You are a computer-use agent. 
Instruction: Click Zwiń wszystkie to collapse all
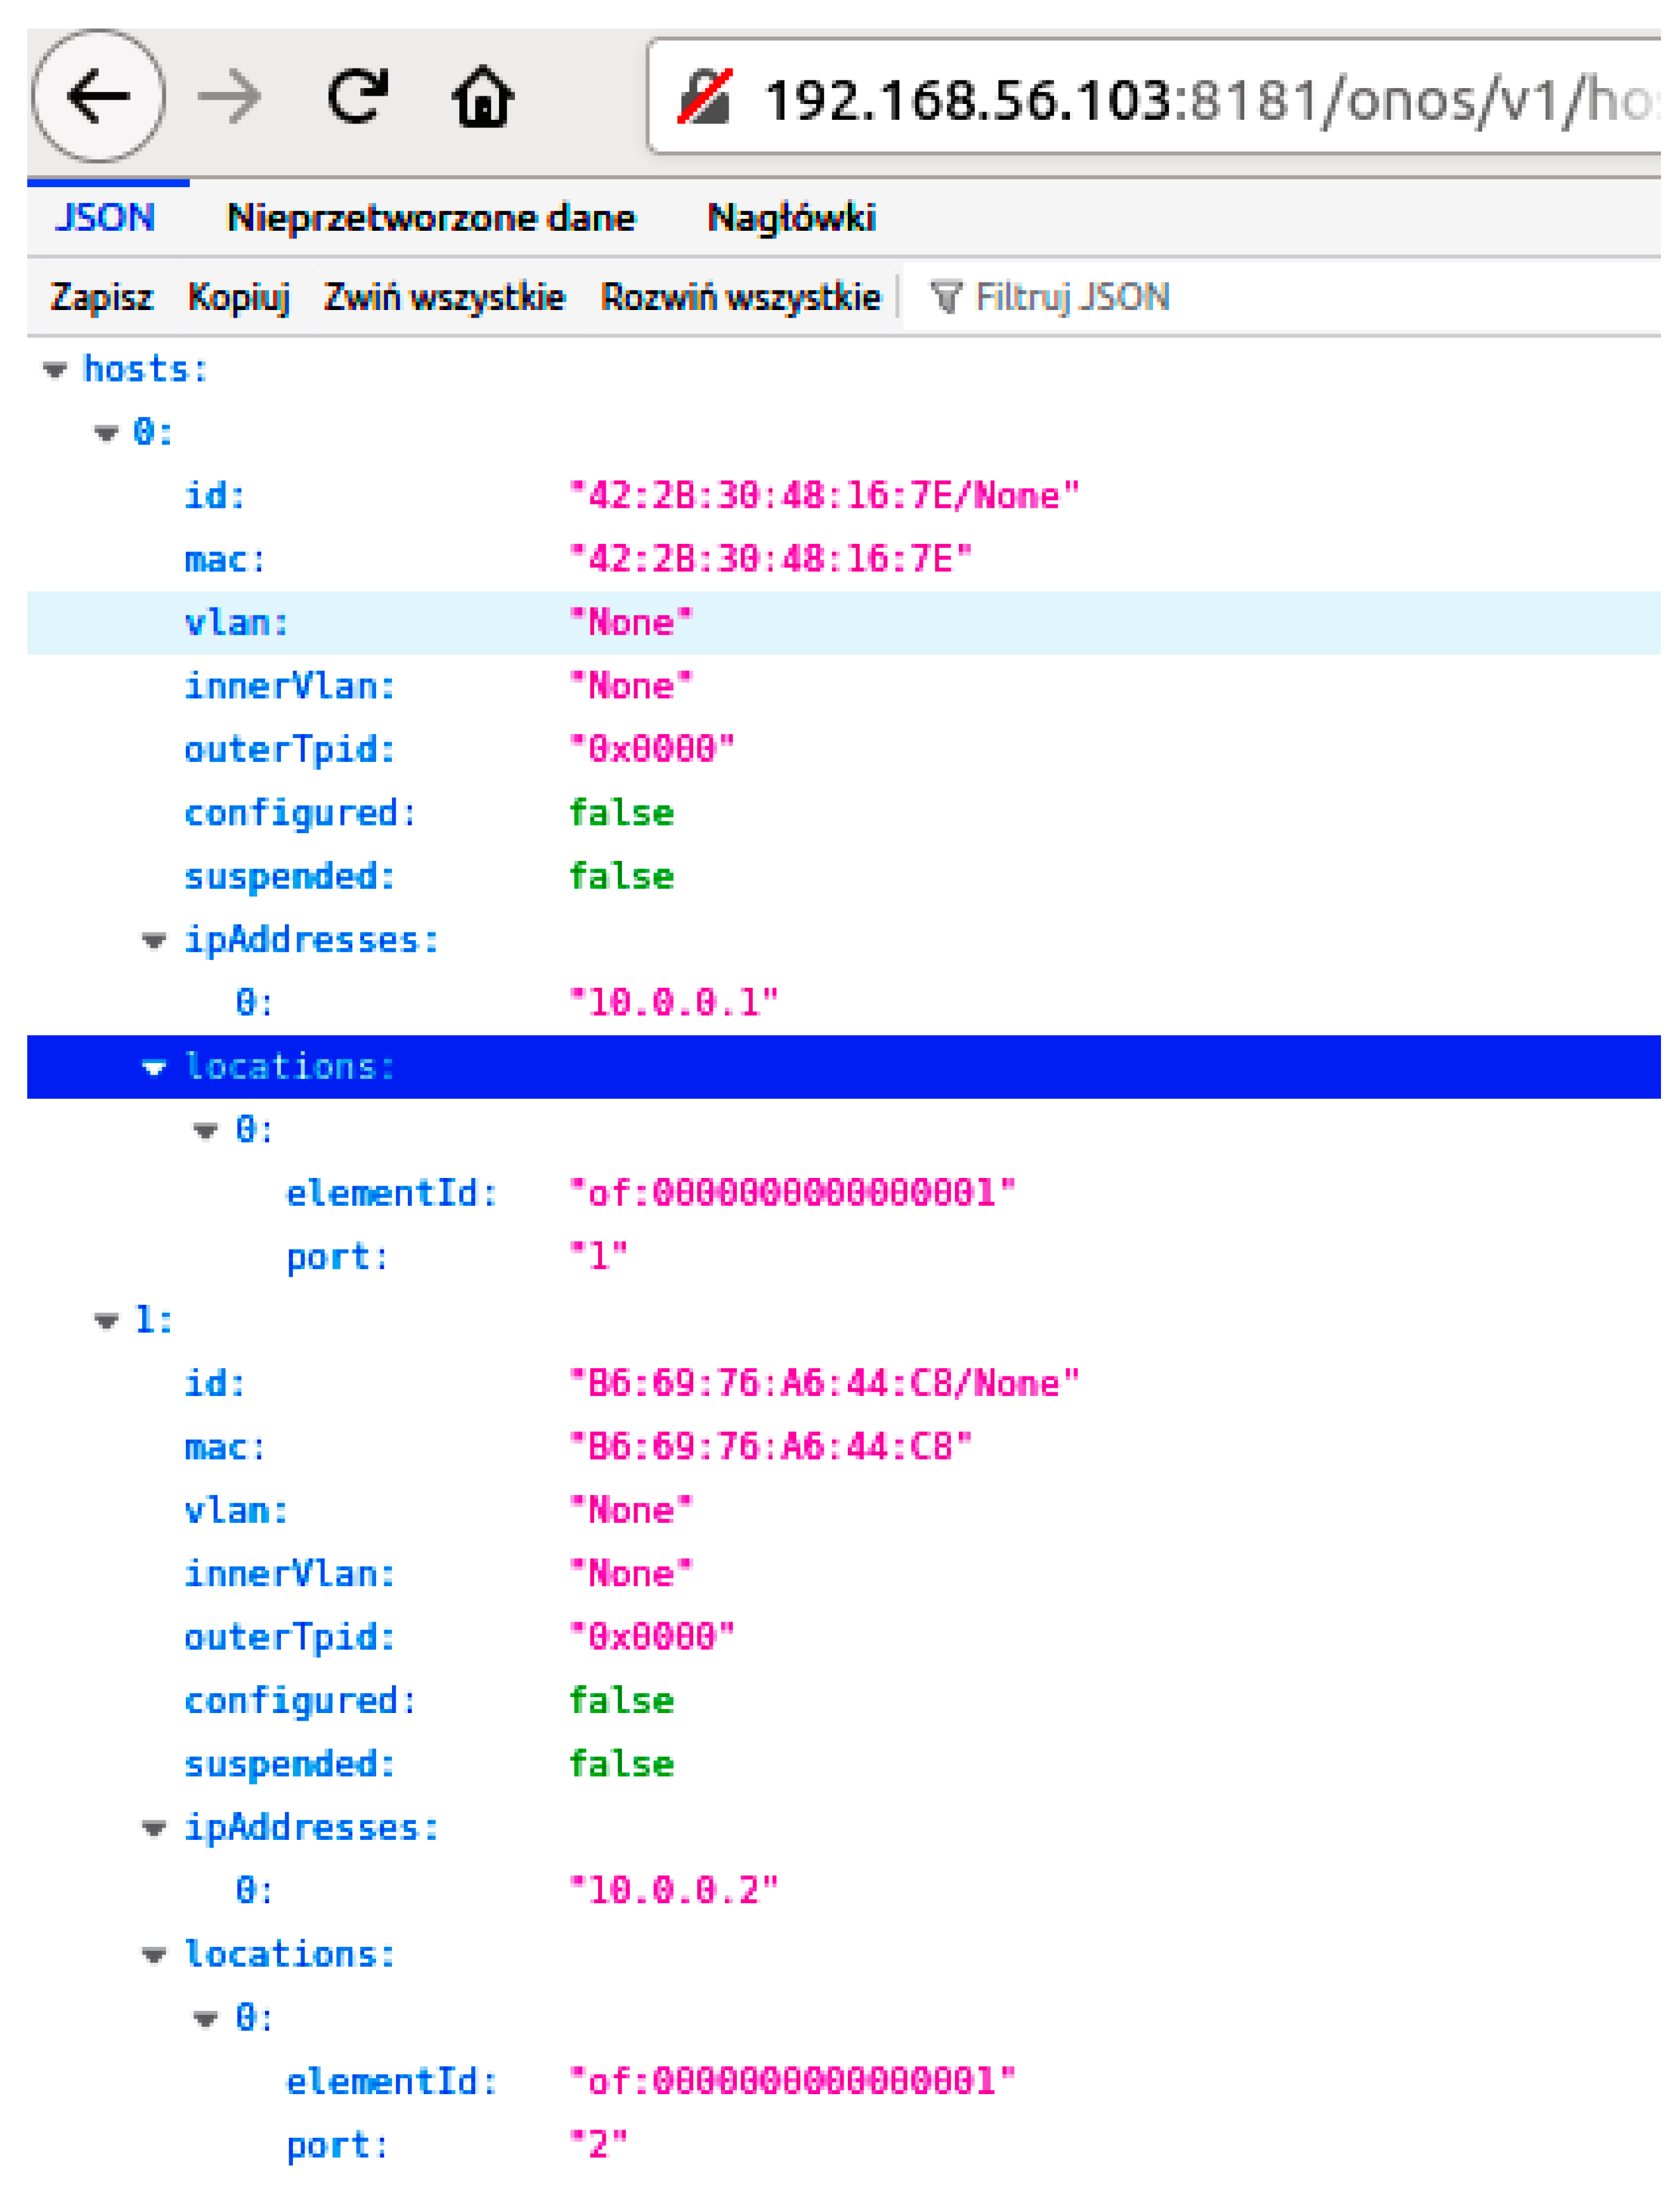[x=444, y=297]
